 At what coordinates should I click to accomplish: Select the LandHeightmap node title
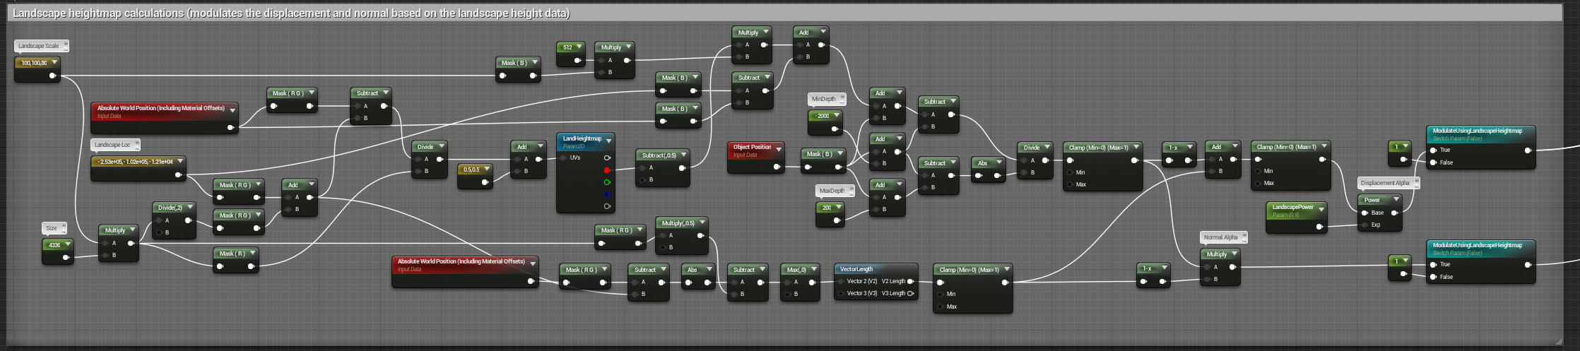pos(582,138)
